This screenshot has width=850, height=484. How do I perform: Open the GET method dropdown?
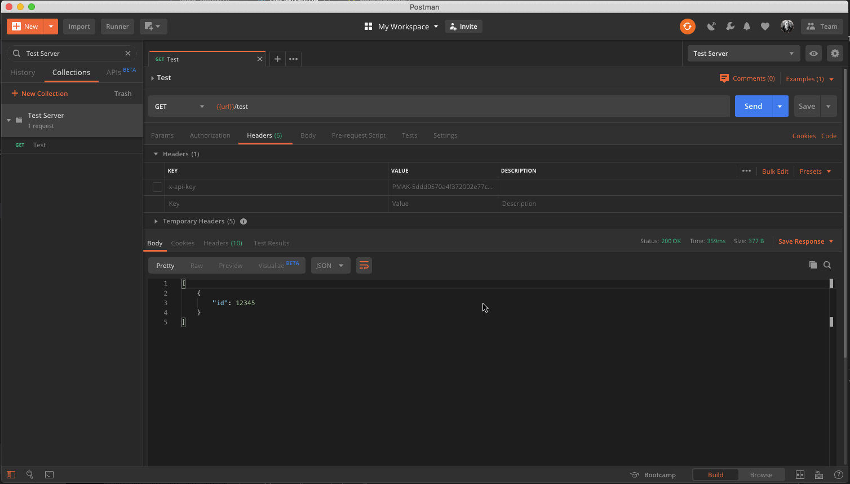click(x=179, y=107)
